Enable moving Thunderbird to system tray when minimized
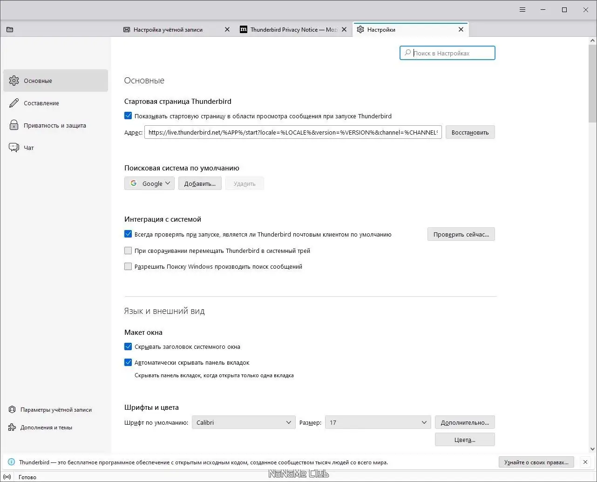This screenshot has width=597, height=482. point(128,251)
